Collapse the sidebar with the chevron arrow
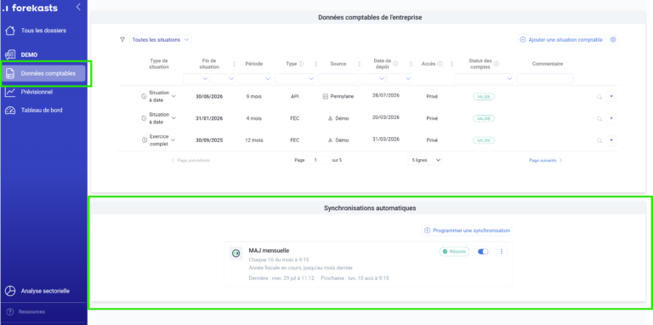This screenshot has height=325, width=653. coord(78,7)
